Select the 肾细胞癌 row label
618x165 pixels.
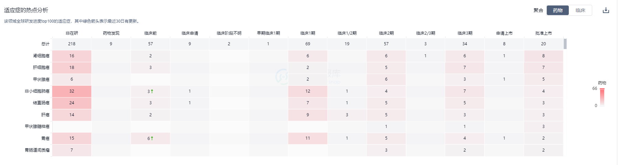click(41, 56)
